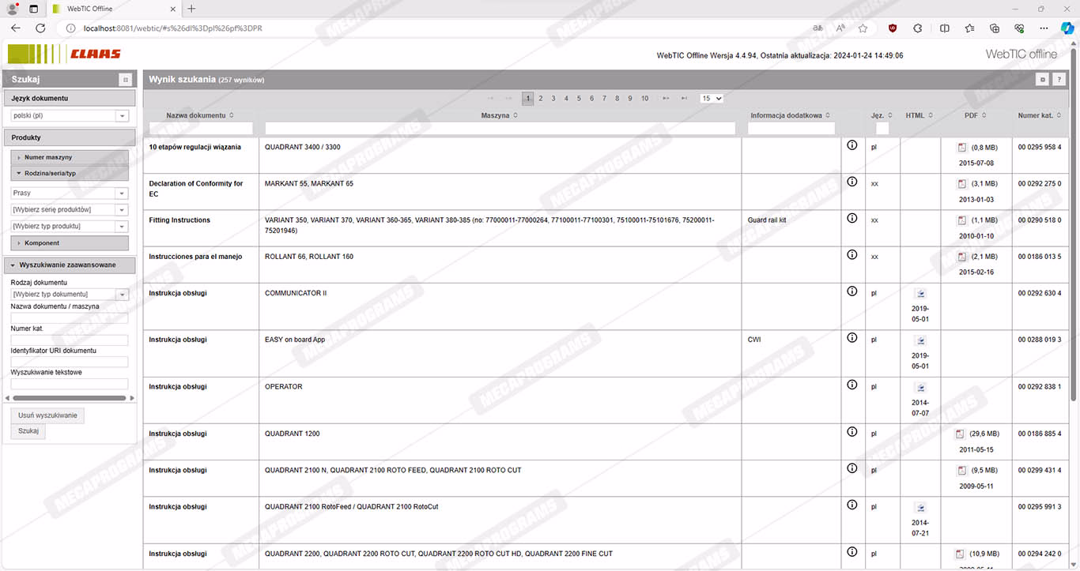Viewport: 1080px width, 571px height.
Task: Open PDF for 10 etapów regulacji wiązania
Action: click(x=962, y=148)
